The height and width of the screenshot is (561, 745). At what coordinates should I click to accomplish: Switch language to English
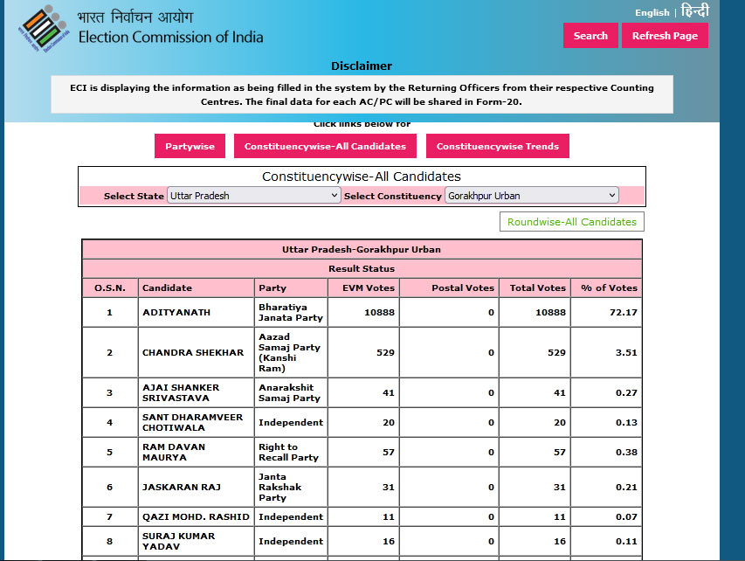(652, 12)
